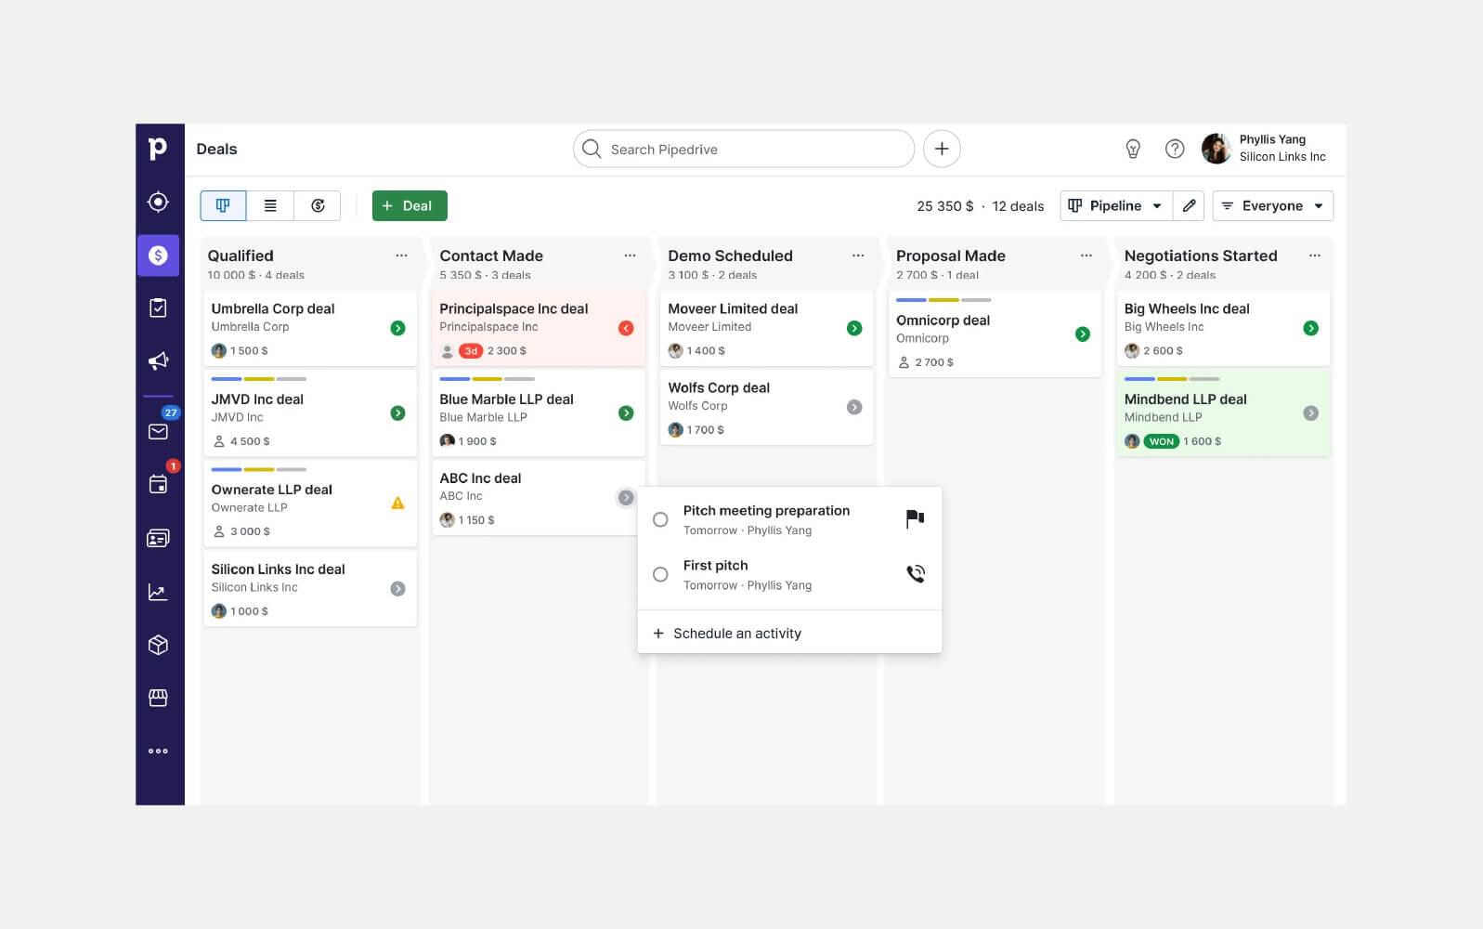Open the More three-dots icon in sidebar
The image size is (1483, 929).
158,751
